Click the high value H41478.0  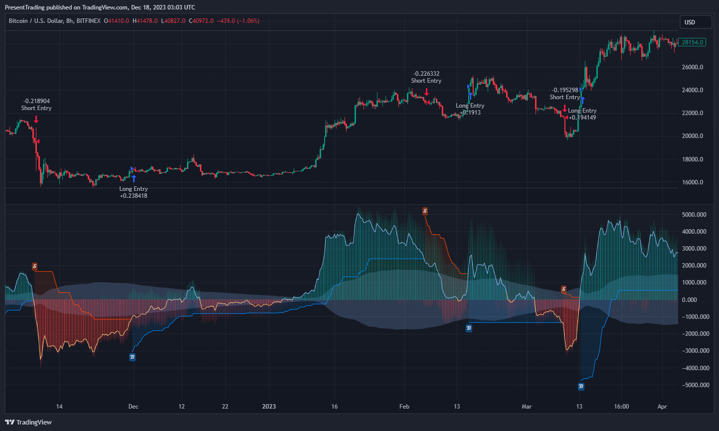145,21
